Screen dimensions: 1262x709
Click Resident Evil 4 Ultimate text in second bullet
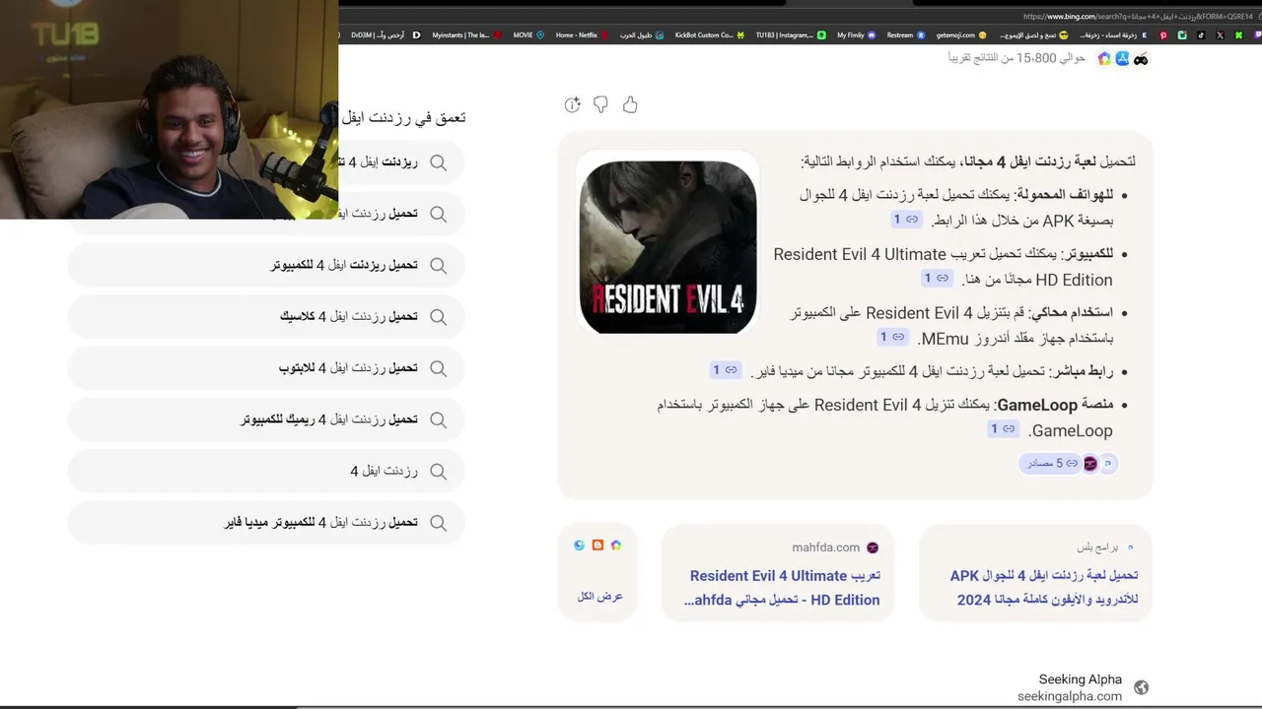click(x=860, y=254)
